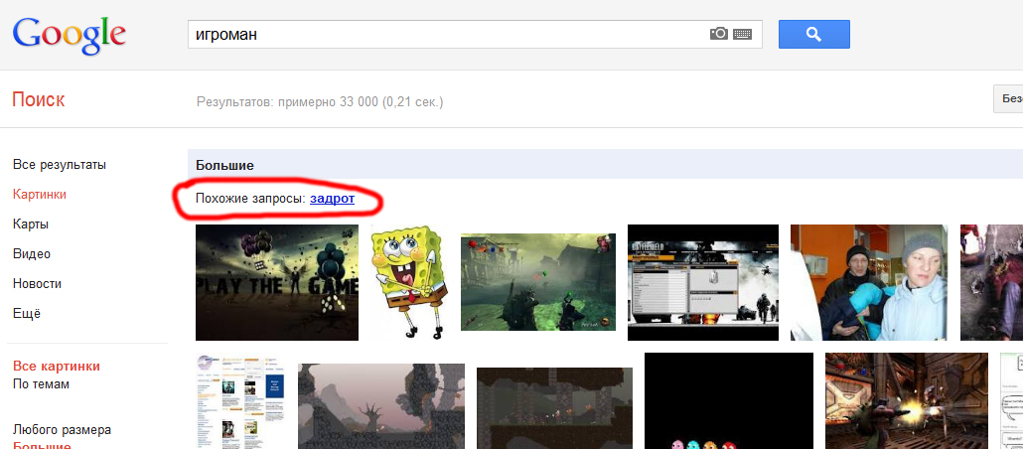Open Видео search category
The width and height of the screenshot is (1023, 449).
pos(32,254)
